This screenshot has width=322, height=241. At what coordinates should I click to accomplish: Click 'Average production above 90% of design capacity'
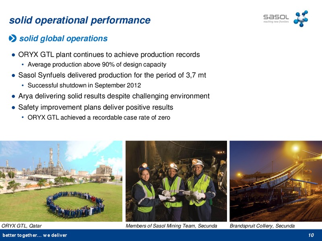pyautogui.click(x=97, y=65)
